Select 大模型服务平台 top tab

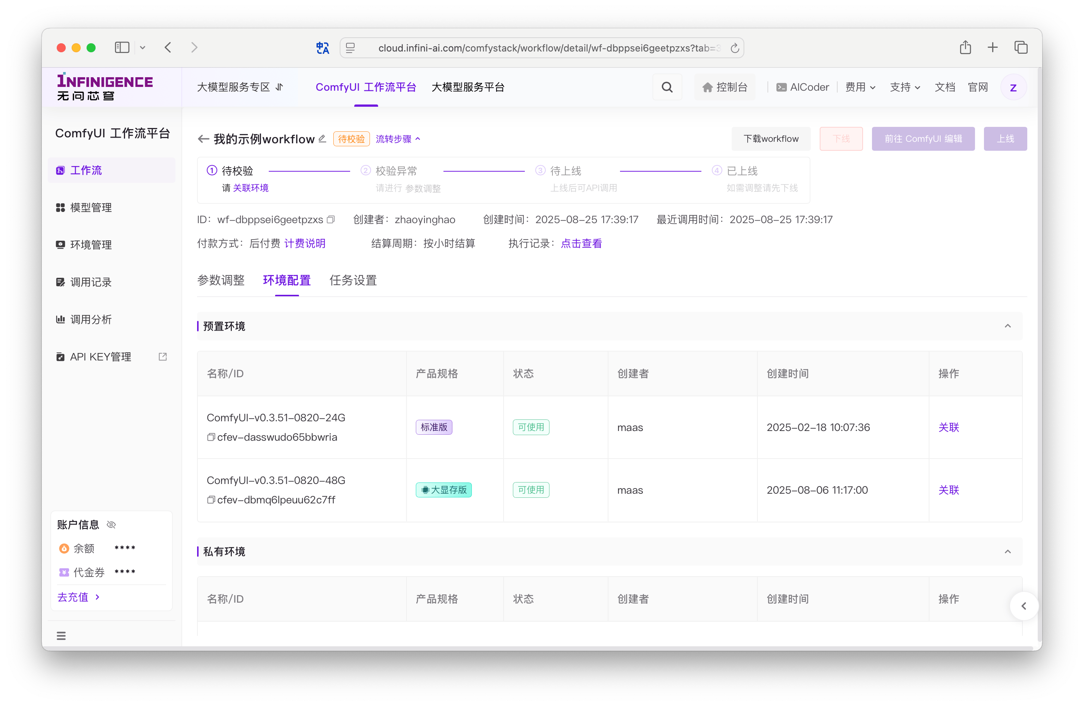(x=468, y=87)
